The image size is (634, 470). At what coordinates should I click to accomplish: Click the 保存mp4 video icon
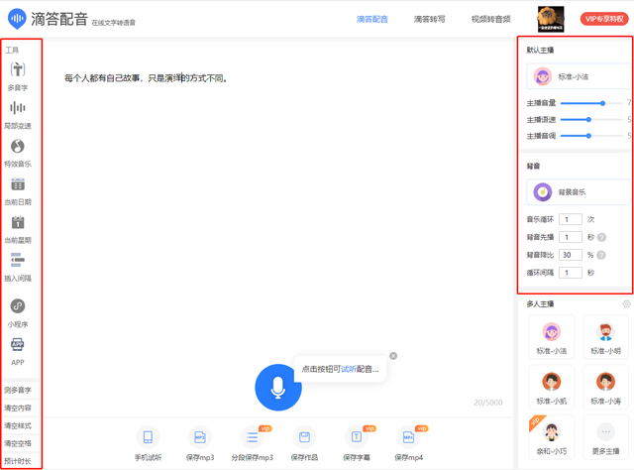pyautogui.click(x=408, y=437)
